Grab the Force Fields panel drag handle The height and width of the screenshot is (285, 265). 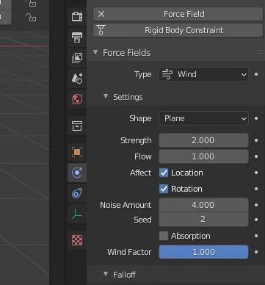point(259,52)
